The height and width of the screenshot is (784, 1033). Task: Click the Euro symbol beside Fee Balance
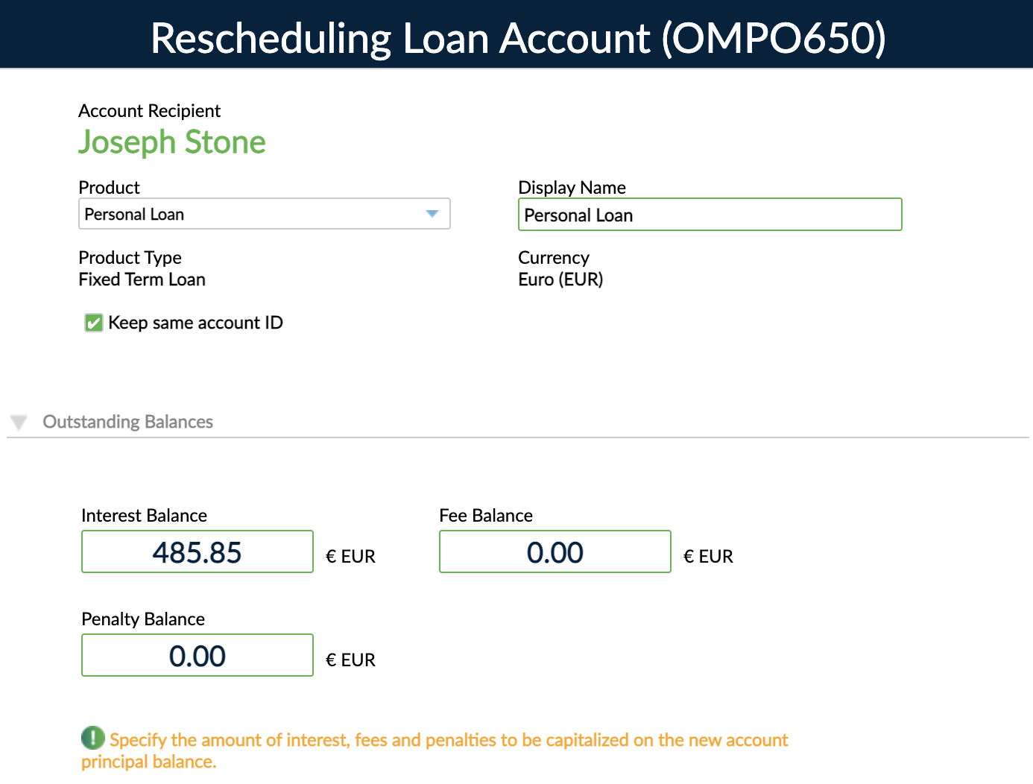click(x=688, y=555)
